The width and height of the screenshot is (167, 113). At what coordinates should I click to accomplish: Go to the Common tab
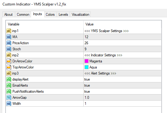pyautogui.click(x=23, y=15)
